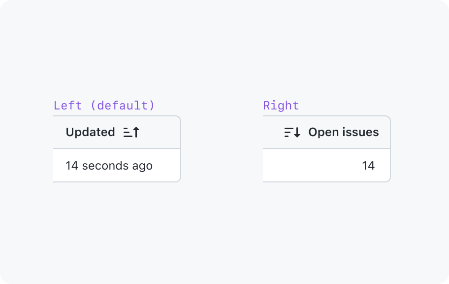Click '(default)' in the purple left label

coord(122,106)
